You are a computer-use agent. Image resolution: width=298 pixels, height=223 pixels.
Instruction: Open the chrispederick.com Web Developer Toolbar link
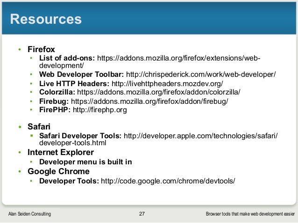[201, 74]
